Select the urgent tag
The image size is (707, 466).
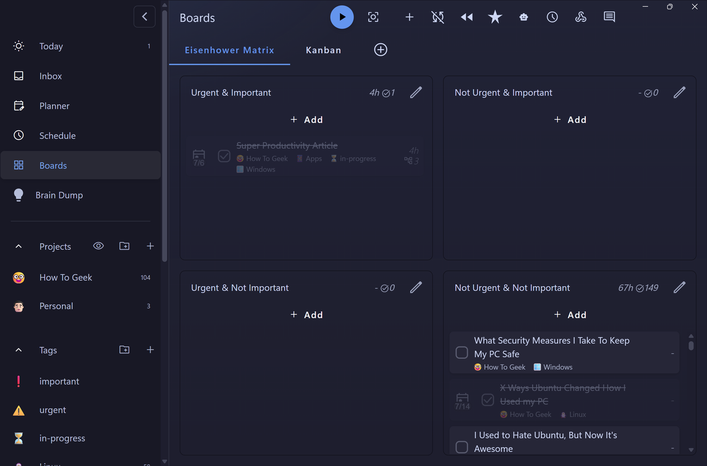tap(81, 410)
